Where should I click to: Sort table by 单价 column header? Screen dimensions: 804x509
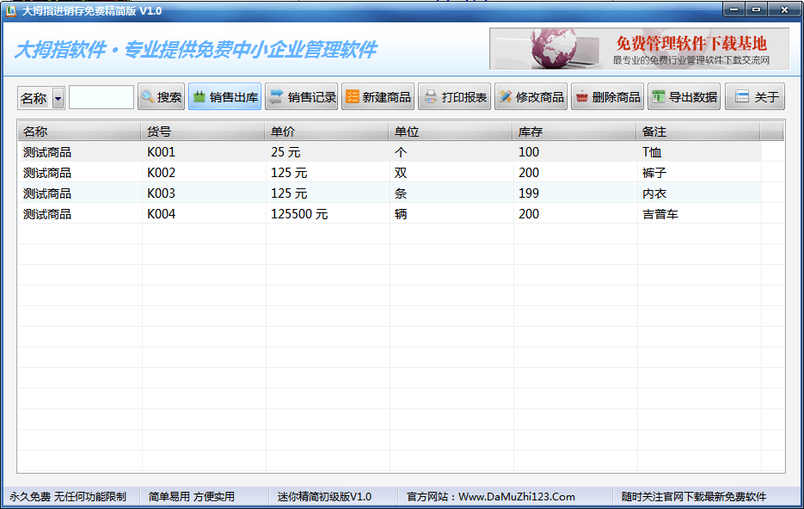pos(326,132)
